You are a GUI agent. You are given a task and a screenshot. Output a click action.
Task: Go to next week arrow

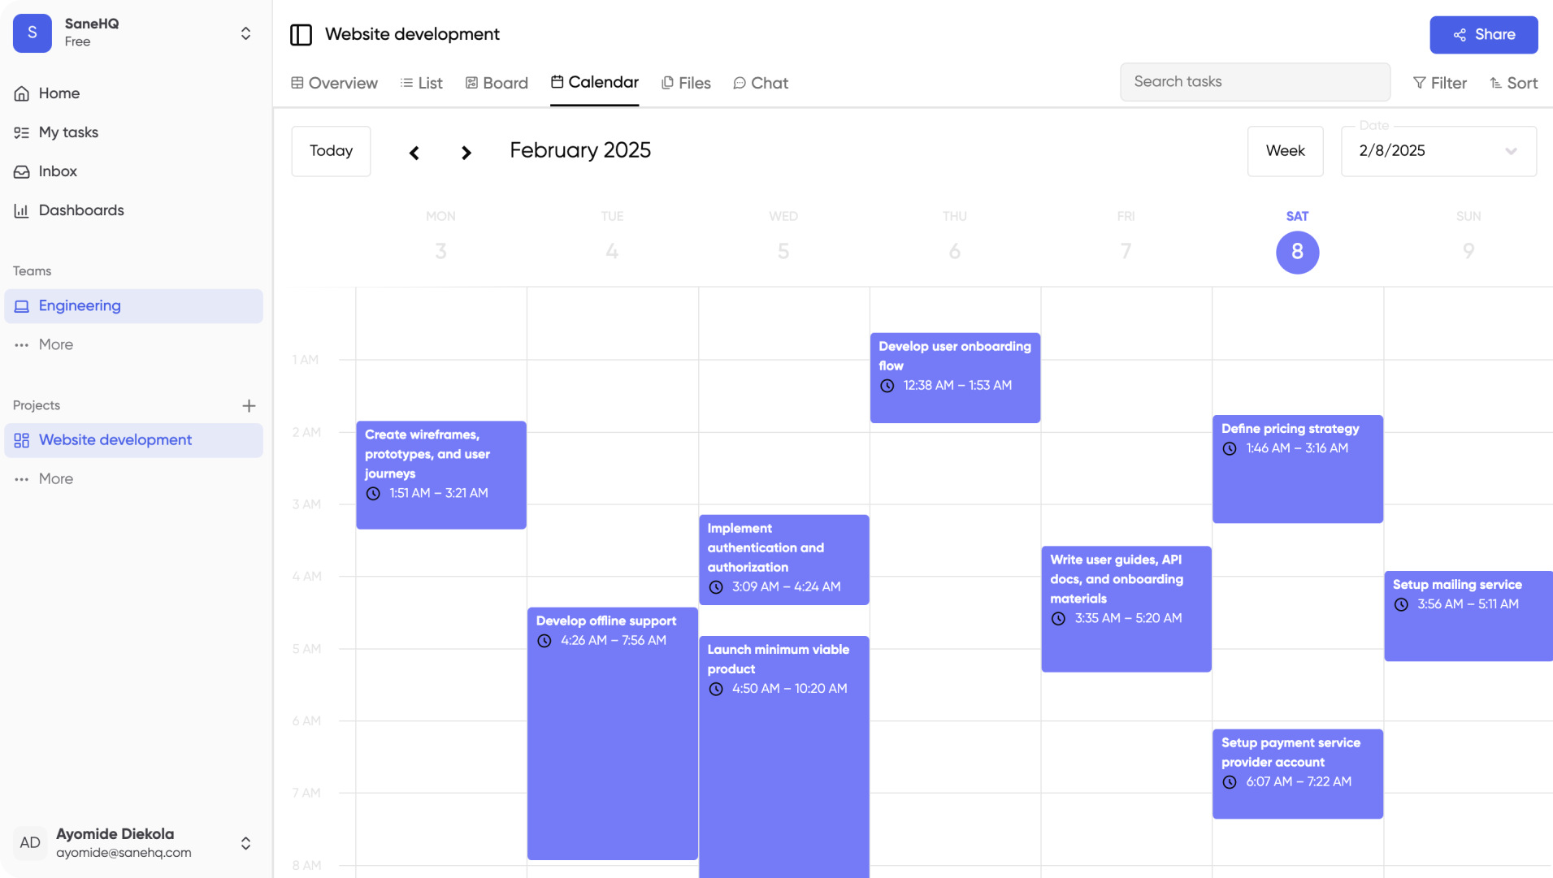[466, 153]
